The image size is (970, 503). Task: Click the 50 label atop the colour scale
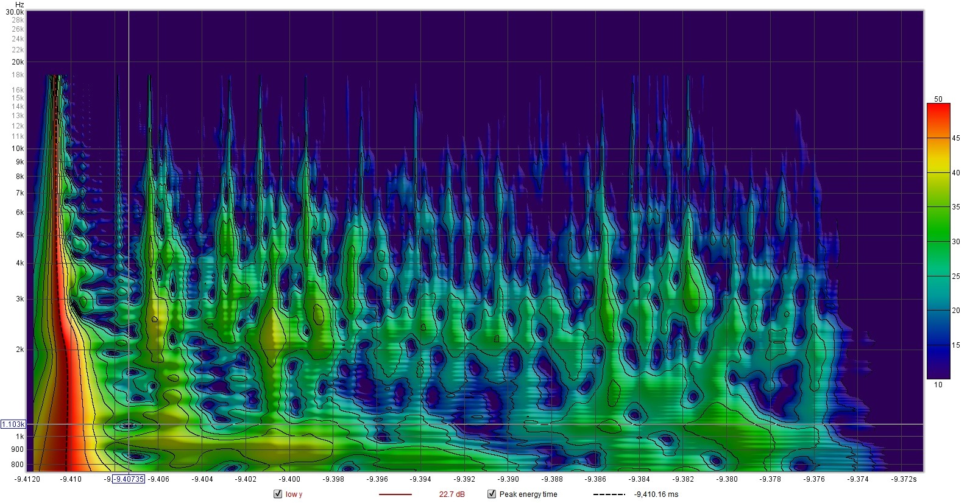tap(938, 99)
